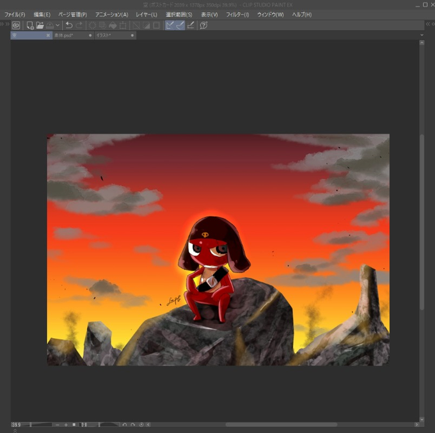Open the 表示(V) menu
Viewport: 435px width, 433px height.
point(209,15)
